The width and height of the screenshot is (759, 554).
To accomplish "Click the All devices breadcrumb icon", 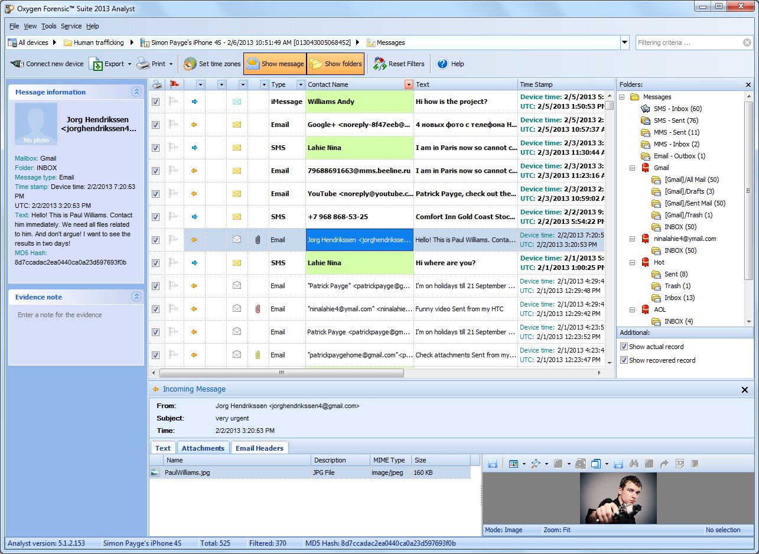I will (12, 43).
